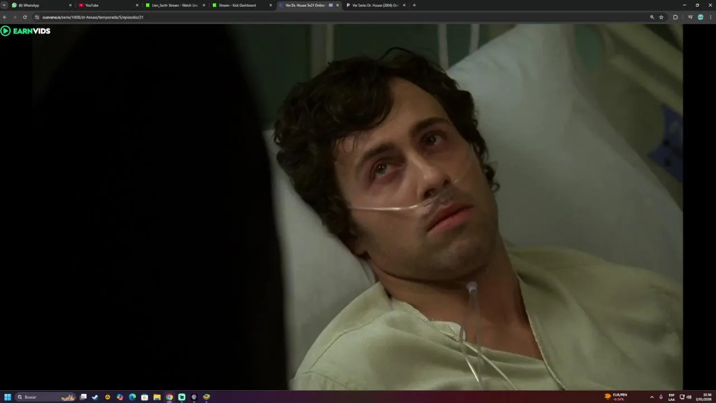Open Task View from the taskbar
This screenshot has width=716, height=403.
[83, 397]
